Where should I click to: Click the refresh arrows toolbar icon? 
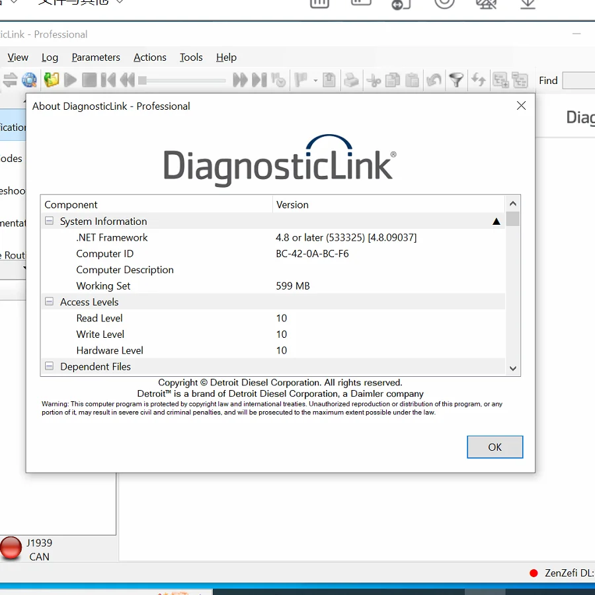click(x=478, y=80)
